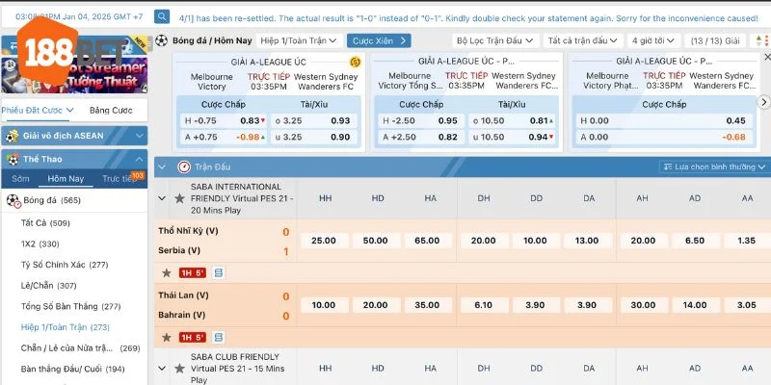
Task: Click the ASEAN championship trophy icon
Action: coord(12,136)
